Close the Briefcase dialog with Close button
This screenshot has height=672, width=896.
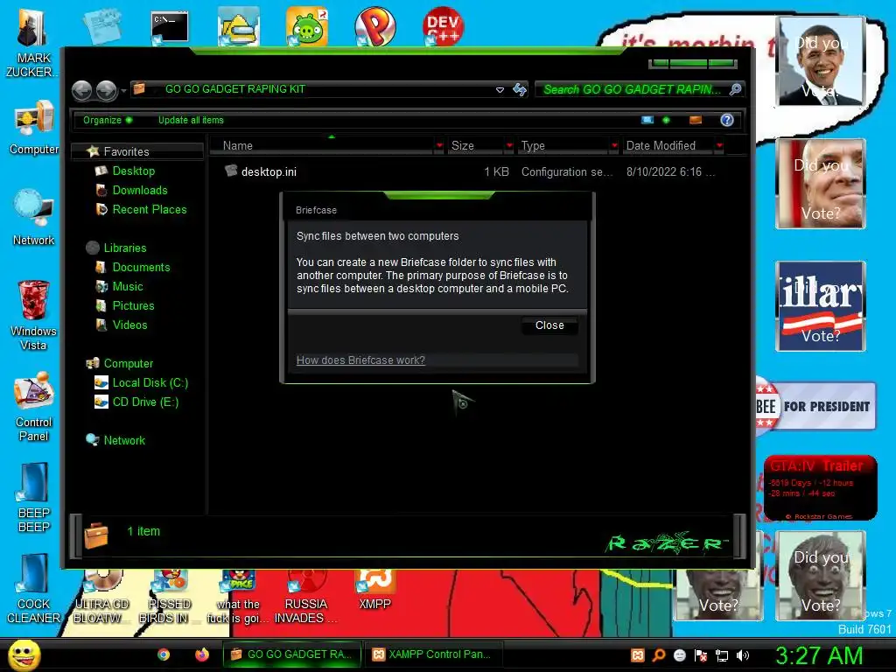coord(549,325)
